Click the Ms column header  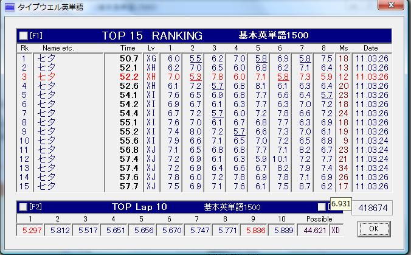tap(344, 48)
